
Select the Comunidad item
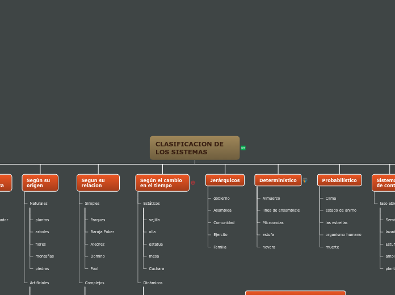click(224, 223)
